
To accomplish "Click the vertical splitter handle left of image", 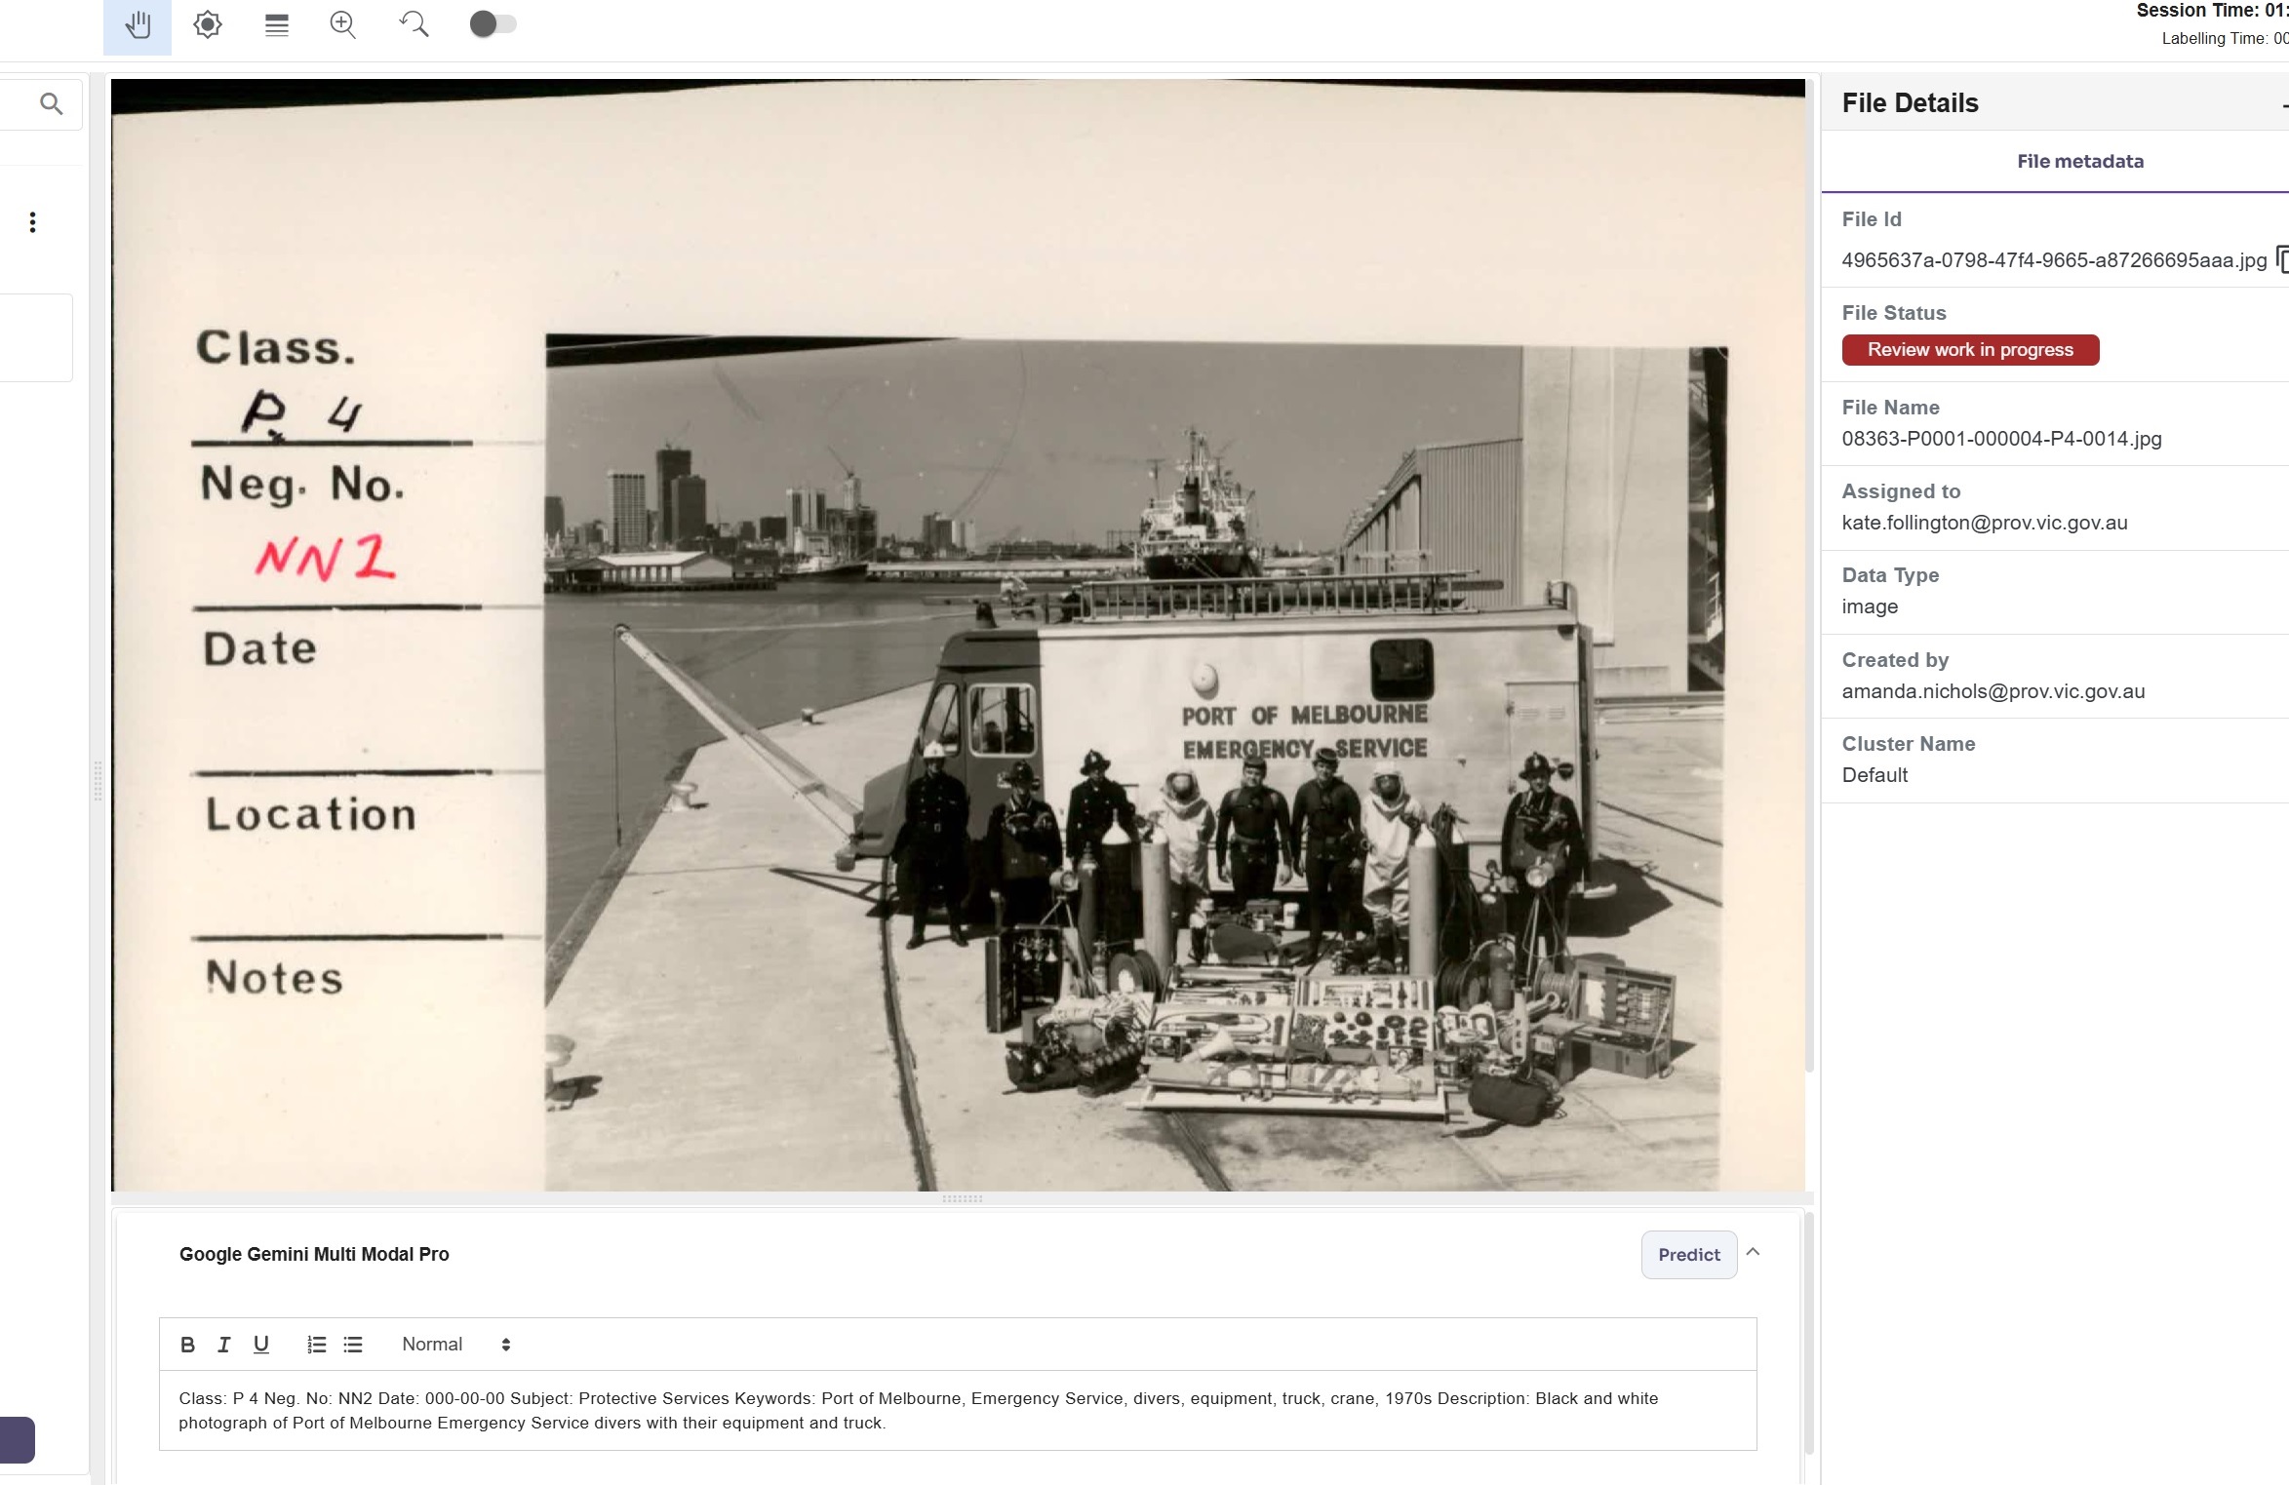I will point(98,780).
